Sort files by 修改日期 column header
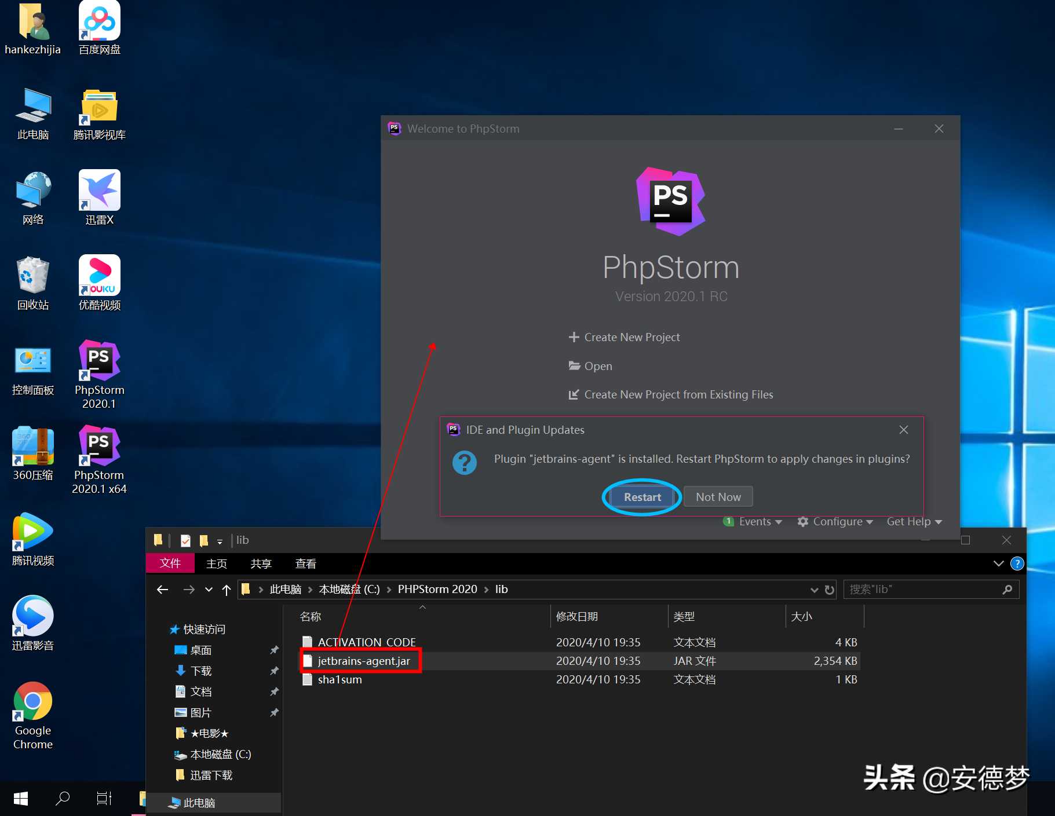This screenshot has width=1055, height=816. pos(609,616)
